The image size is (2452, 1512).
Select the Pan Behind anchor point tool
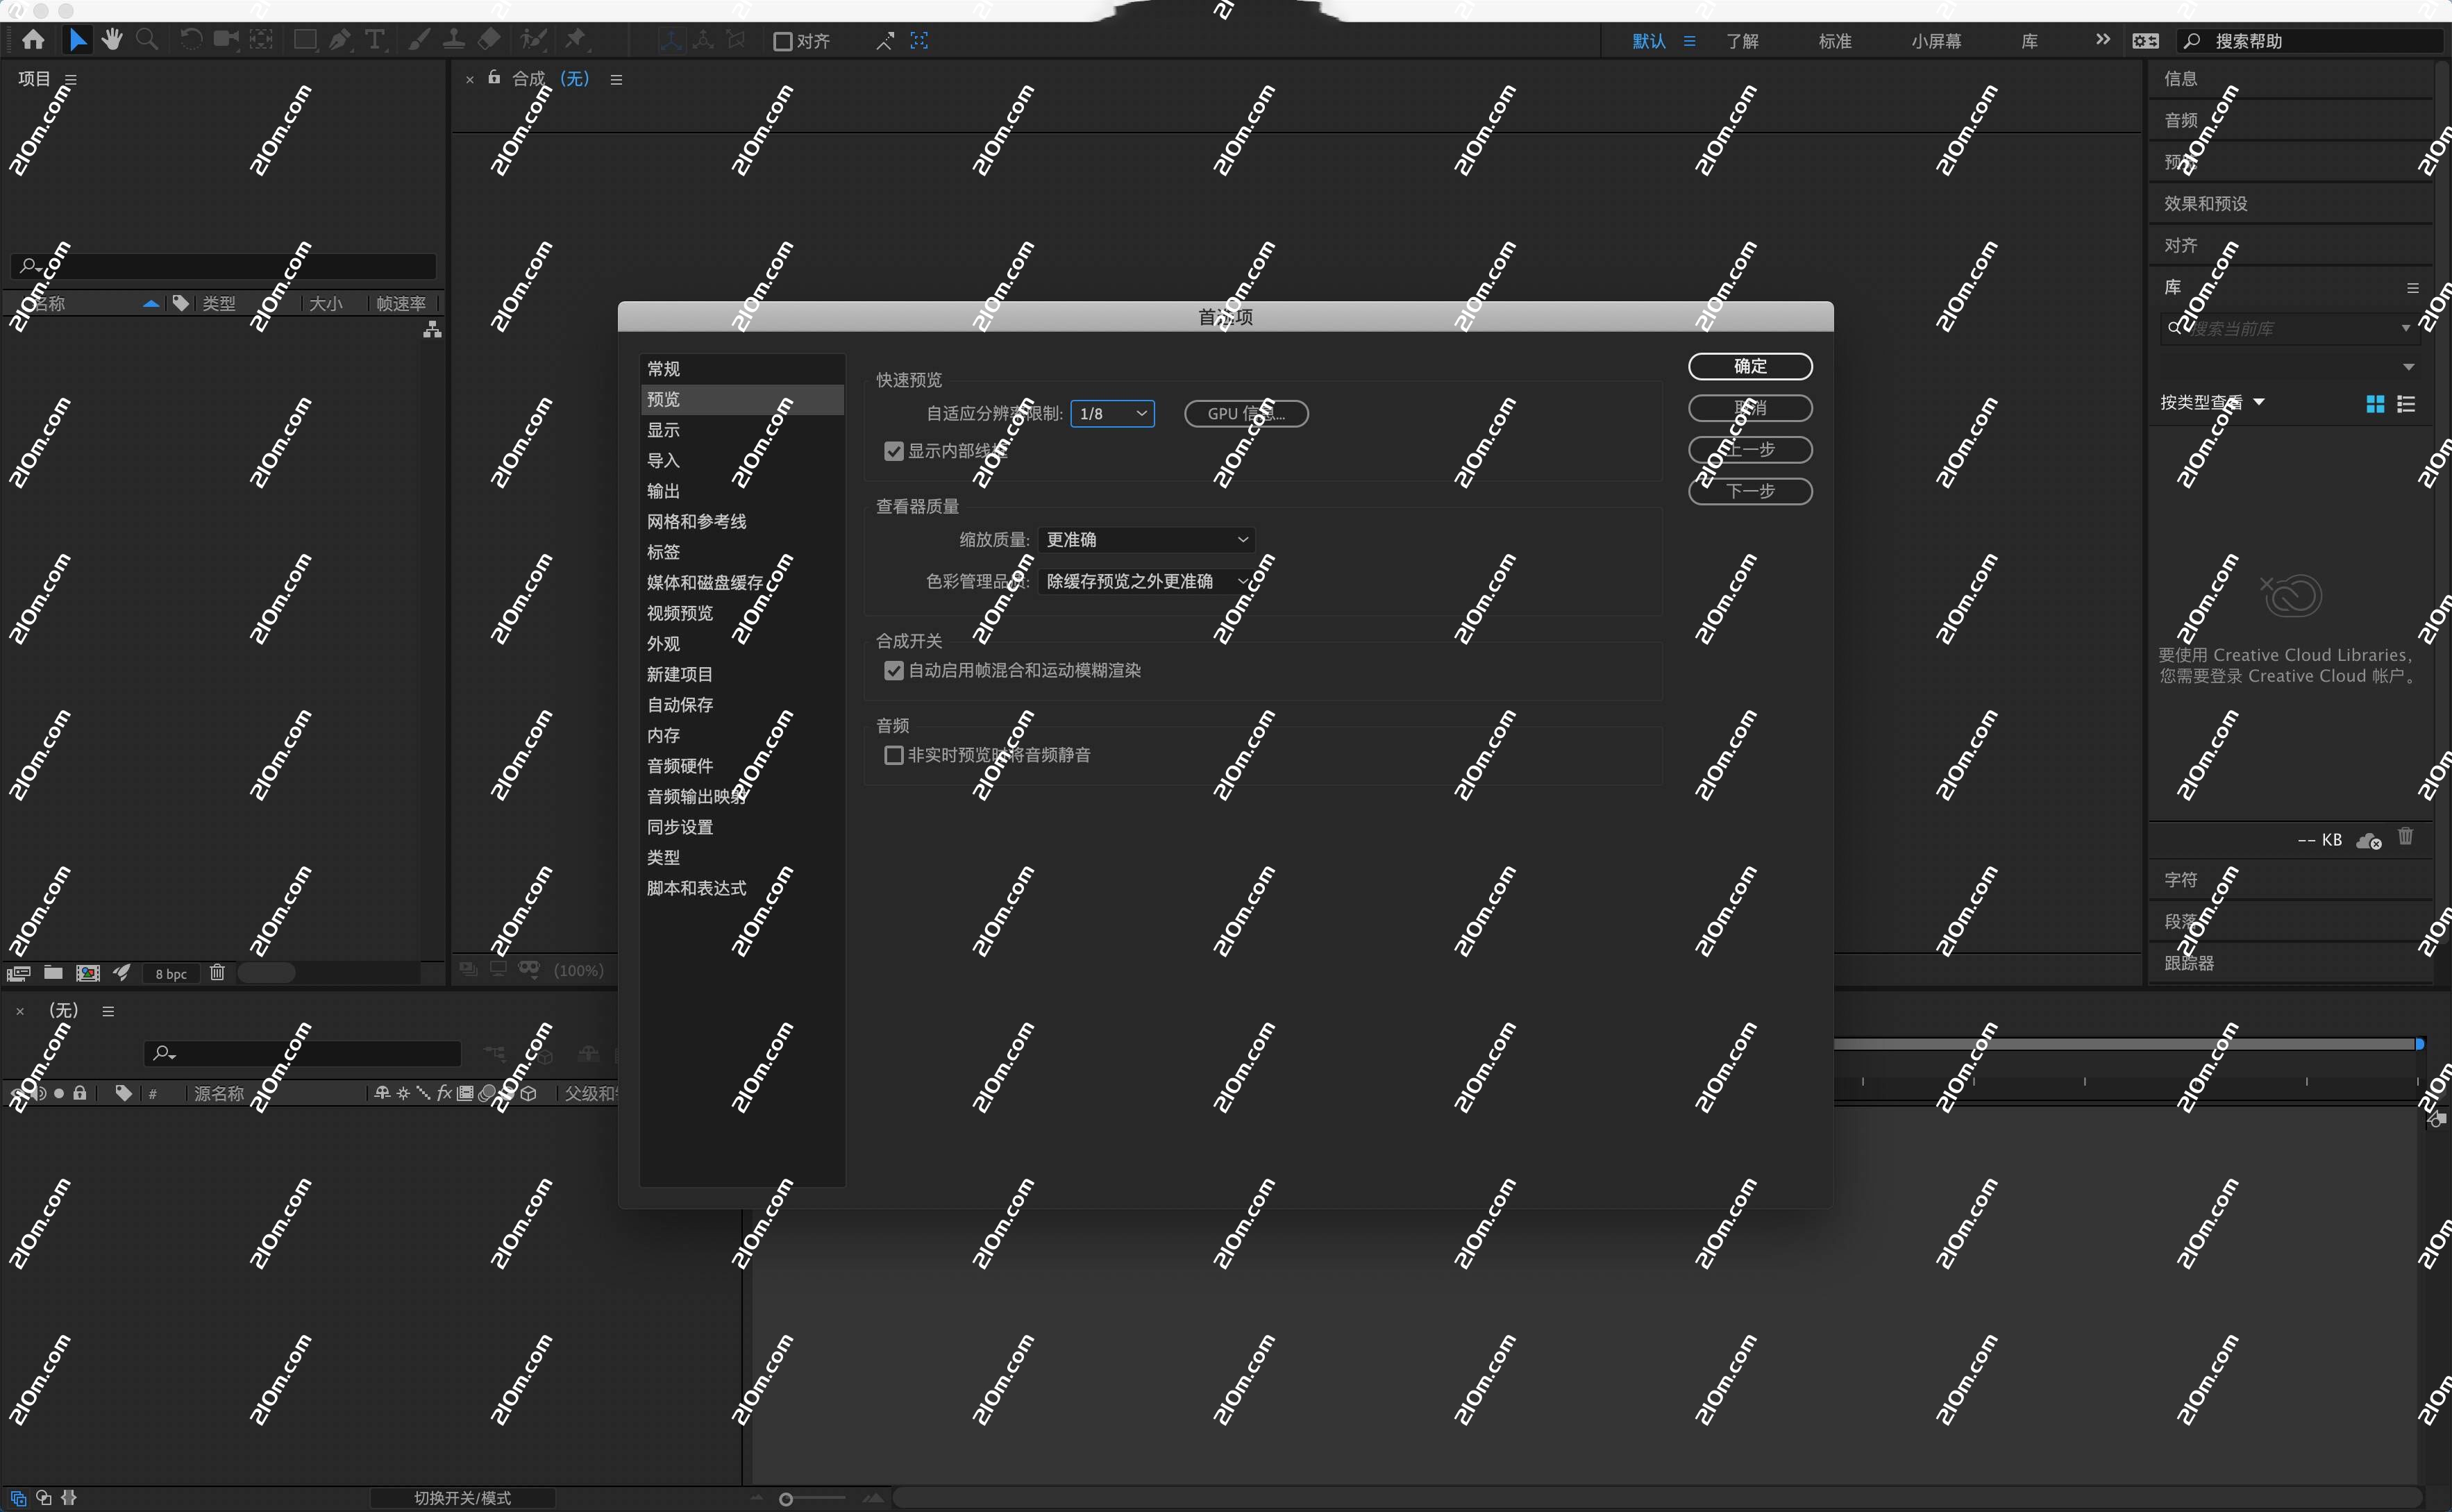(x=261, y=40)
